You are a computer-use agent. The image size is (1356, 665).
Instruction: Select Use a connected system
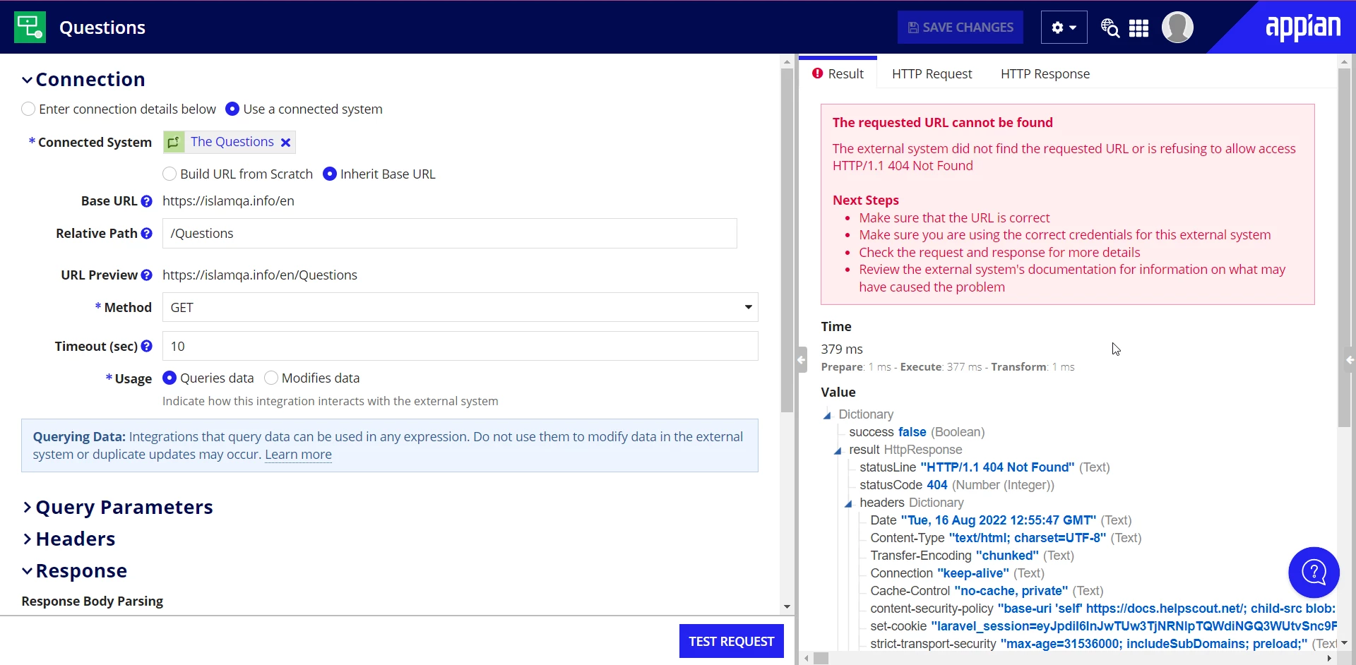click(232, 109)
